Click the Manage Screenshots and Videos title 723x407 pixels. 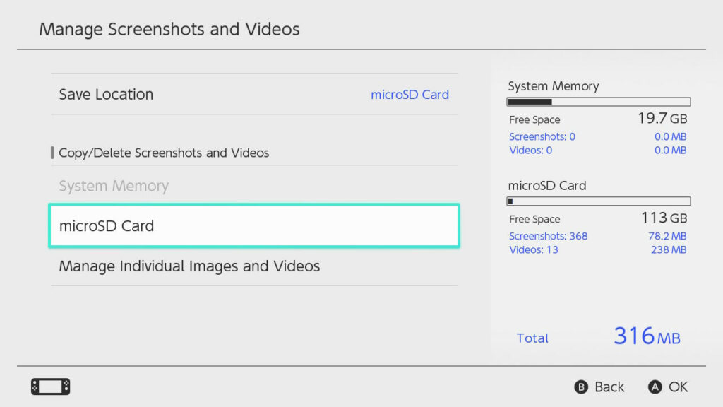tap(169, 29)
